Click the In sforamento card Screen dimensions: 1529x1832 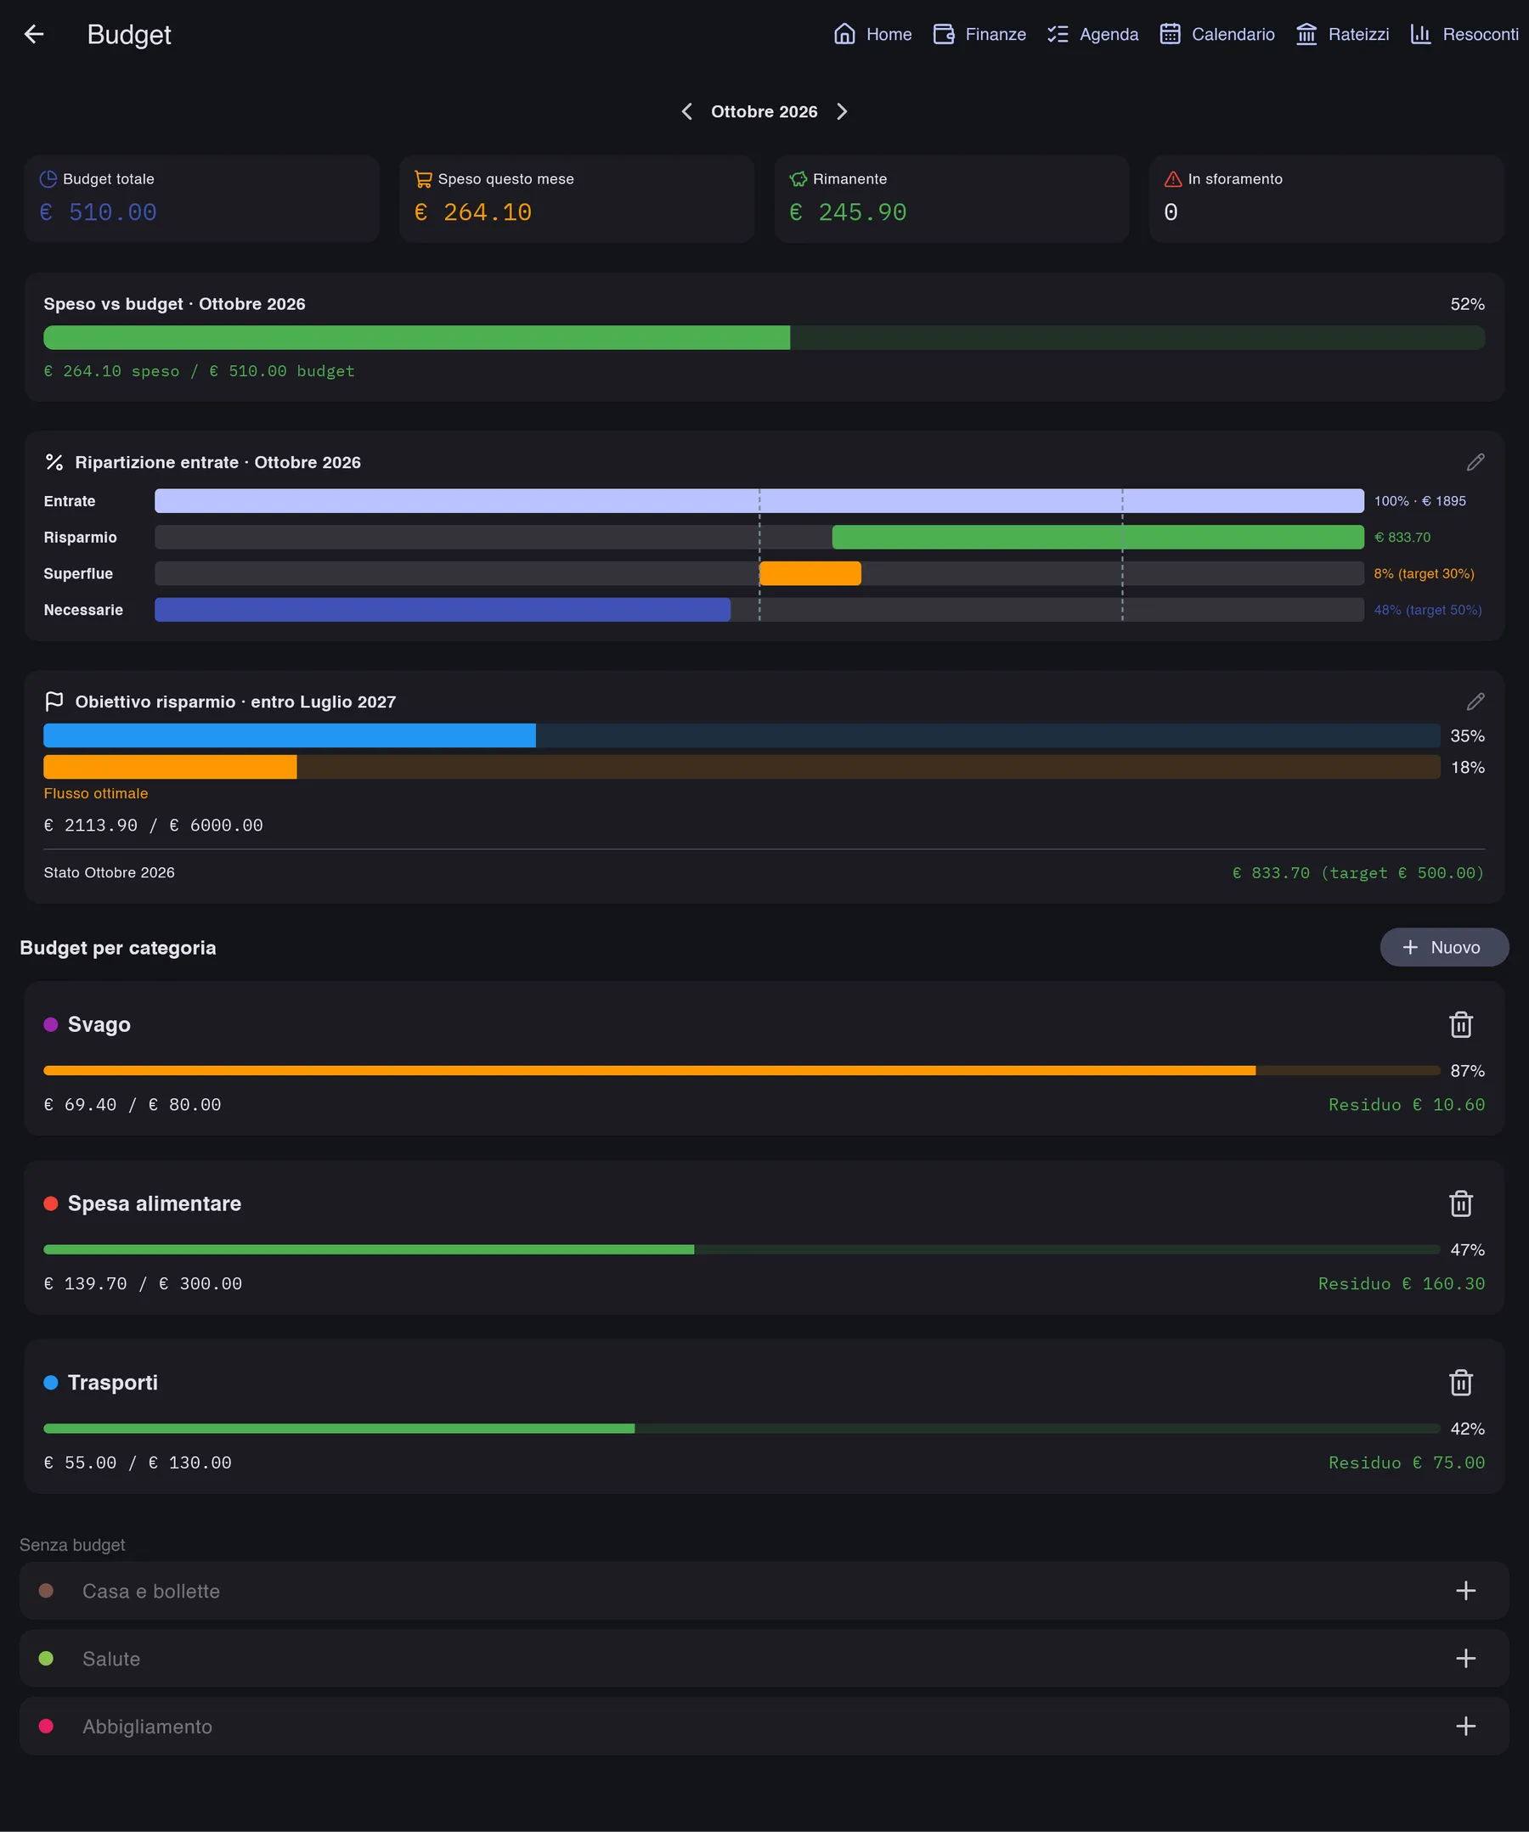(x=1327, y=199)
